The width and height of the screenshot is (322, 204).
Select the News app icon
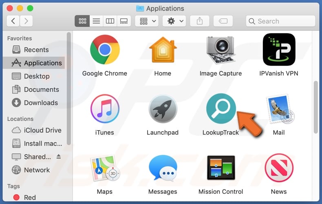click(279, 168)
